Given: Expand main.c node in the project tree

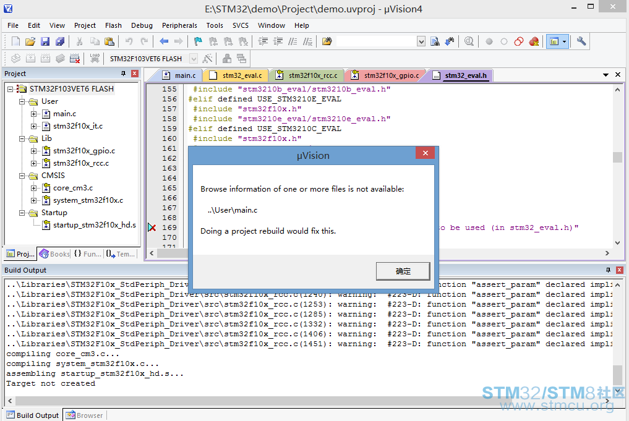Looking at the screenshot, I should [x=34, y=114].
